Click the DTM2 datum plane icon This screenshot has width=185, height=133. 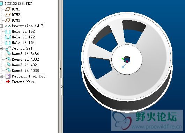coord(8,15)
